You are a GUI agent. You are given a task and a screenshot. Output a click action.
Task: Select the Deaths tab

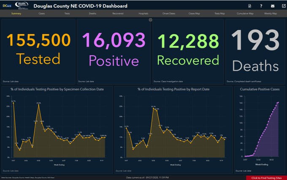(x=92, y=13)
